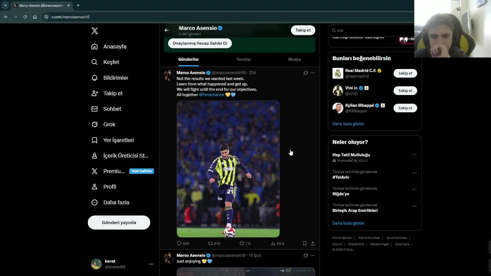491x276 pixels.
Task: Click Daha fazla göster under suggestions
Action: [x=348, y=124]
